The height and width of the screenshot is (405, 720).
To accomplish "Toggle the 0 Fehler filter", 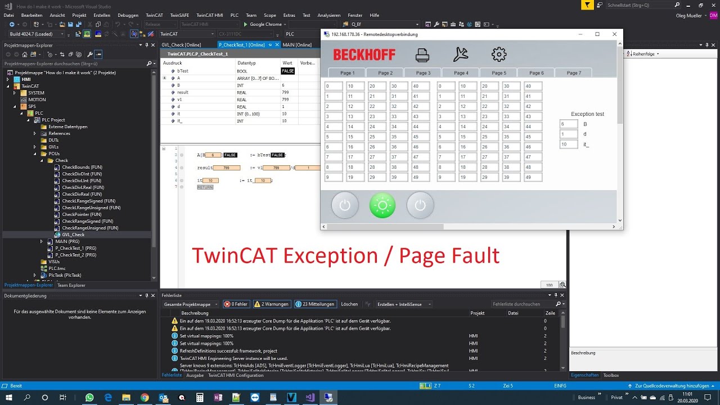I will coord(236,304).
